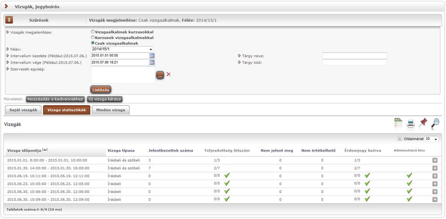Sort by Vizsga időpontja column header
The image size is (446, 219).
coord(24,150)
